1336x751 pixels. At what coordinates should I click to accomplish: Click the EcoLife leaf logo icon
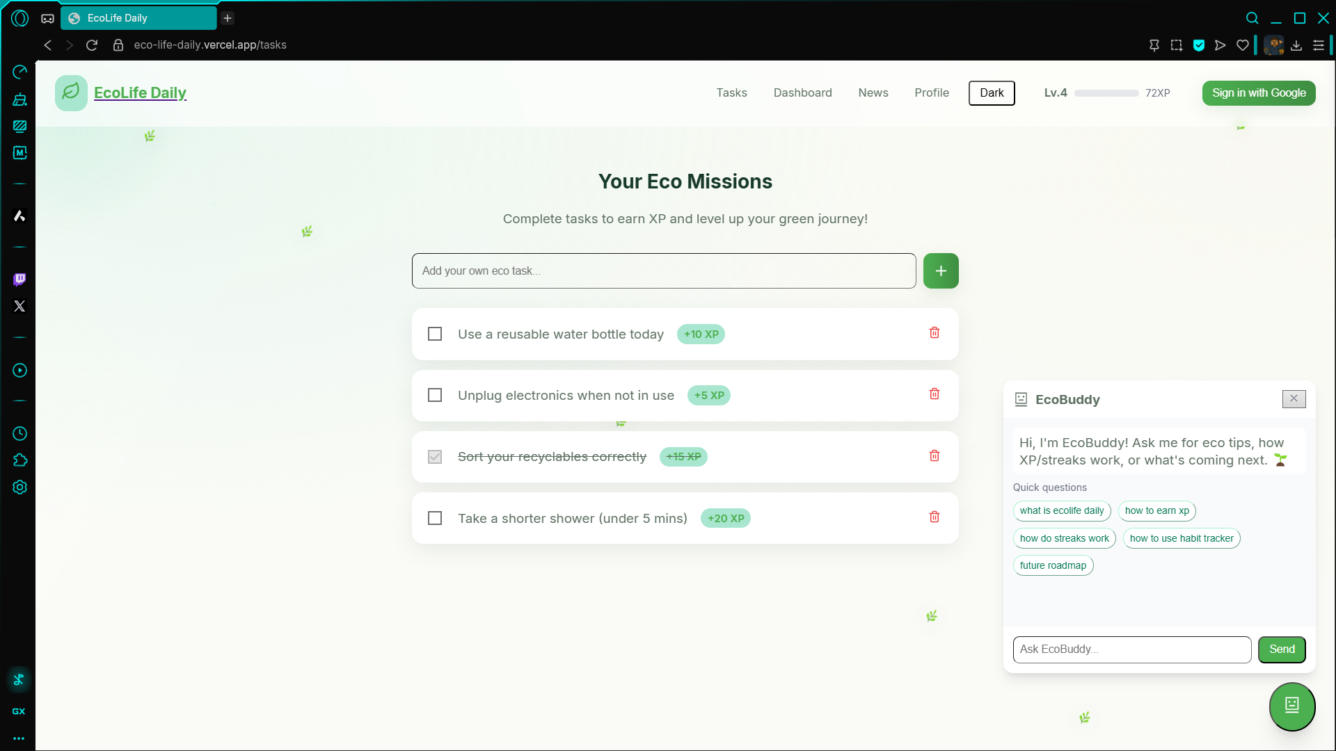[x=71, y=92]
